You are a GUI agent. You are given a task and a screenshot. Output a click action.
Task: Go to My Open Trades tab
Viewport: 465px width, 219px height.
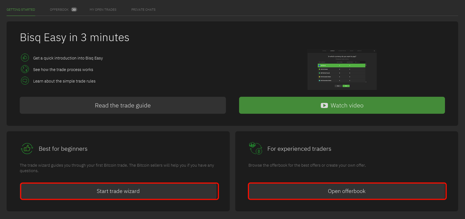(x=103, y=10)
